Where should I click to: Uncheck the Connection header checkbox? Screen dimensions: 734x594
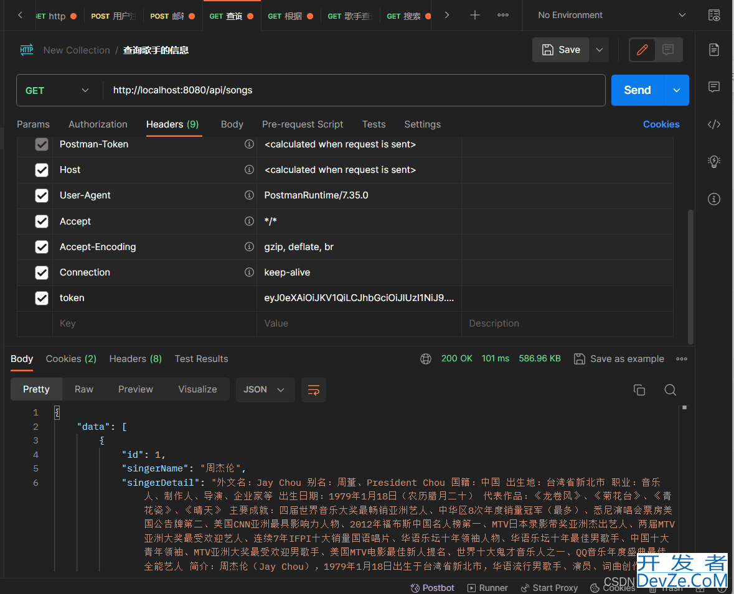(x=42, y=272)
